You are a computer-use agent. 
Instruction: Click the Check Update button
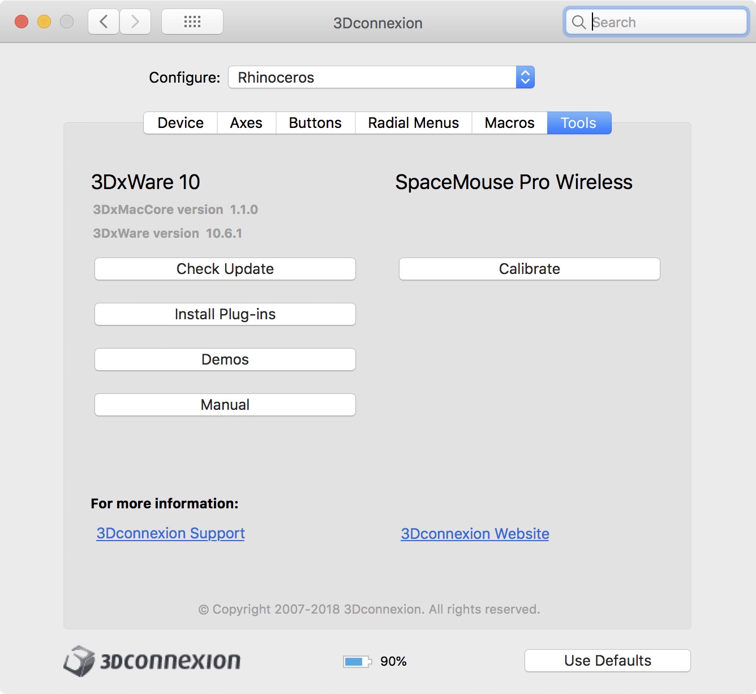[225, 269]
